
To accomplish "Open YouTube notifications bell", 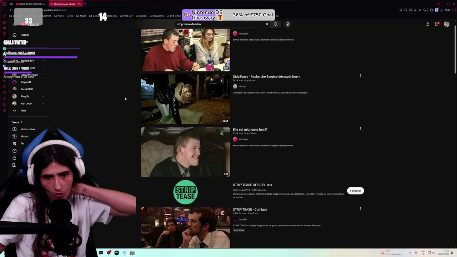I will (436, 24).
